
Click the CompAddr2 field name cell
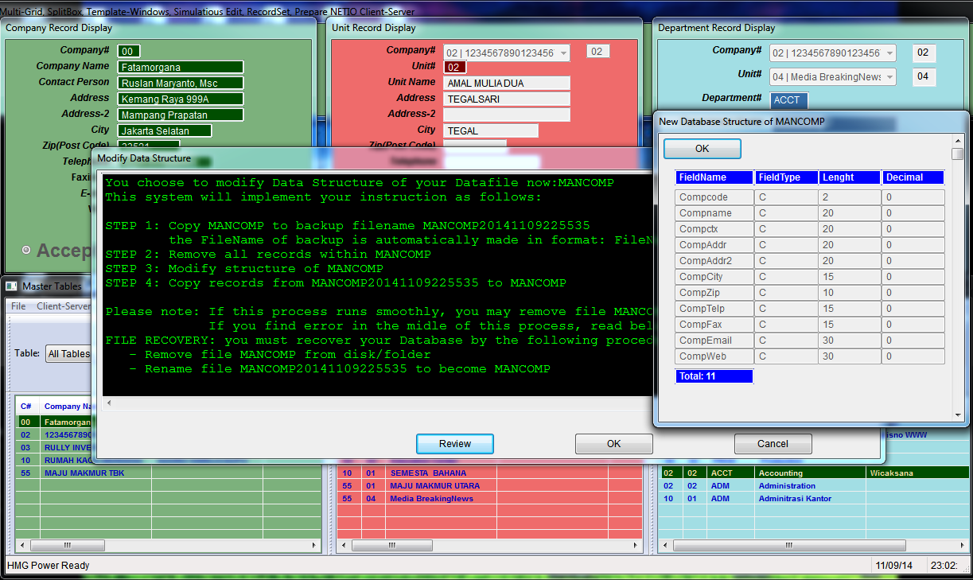coord(714,261)
